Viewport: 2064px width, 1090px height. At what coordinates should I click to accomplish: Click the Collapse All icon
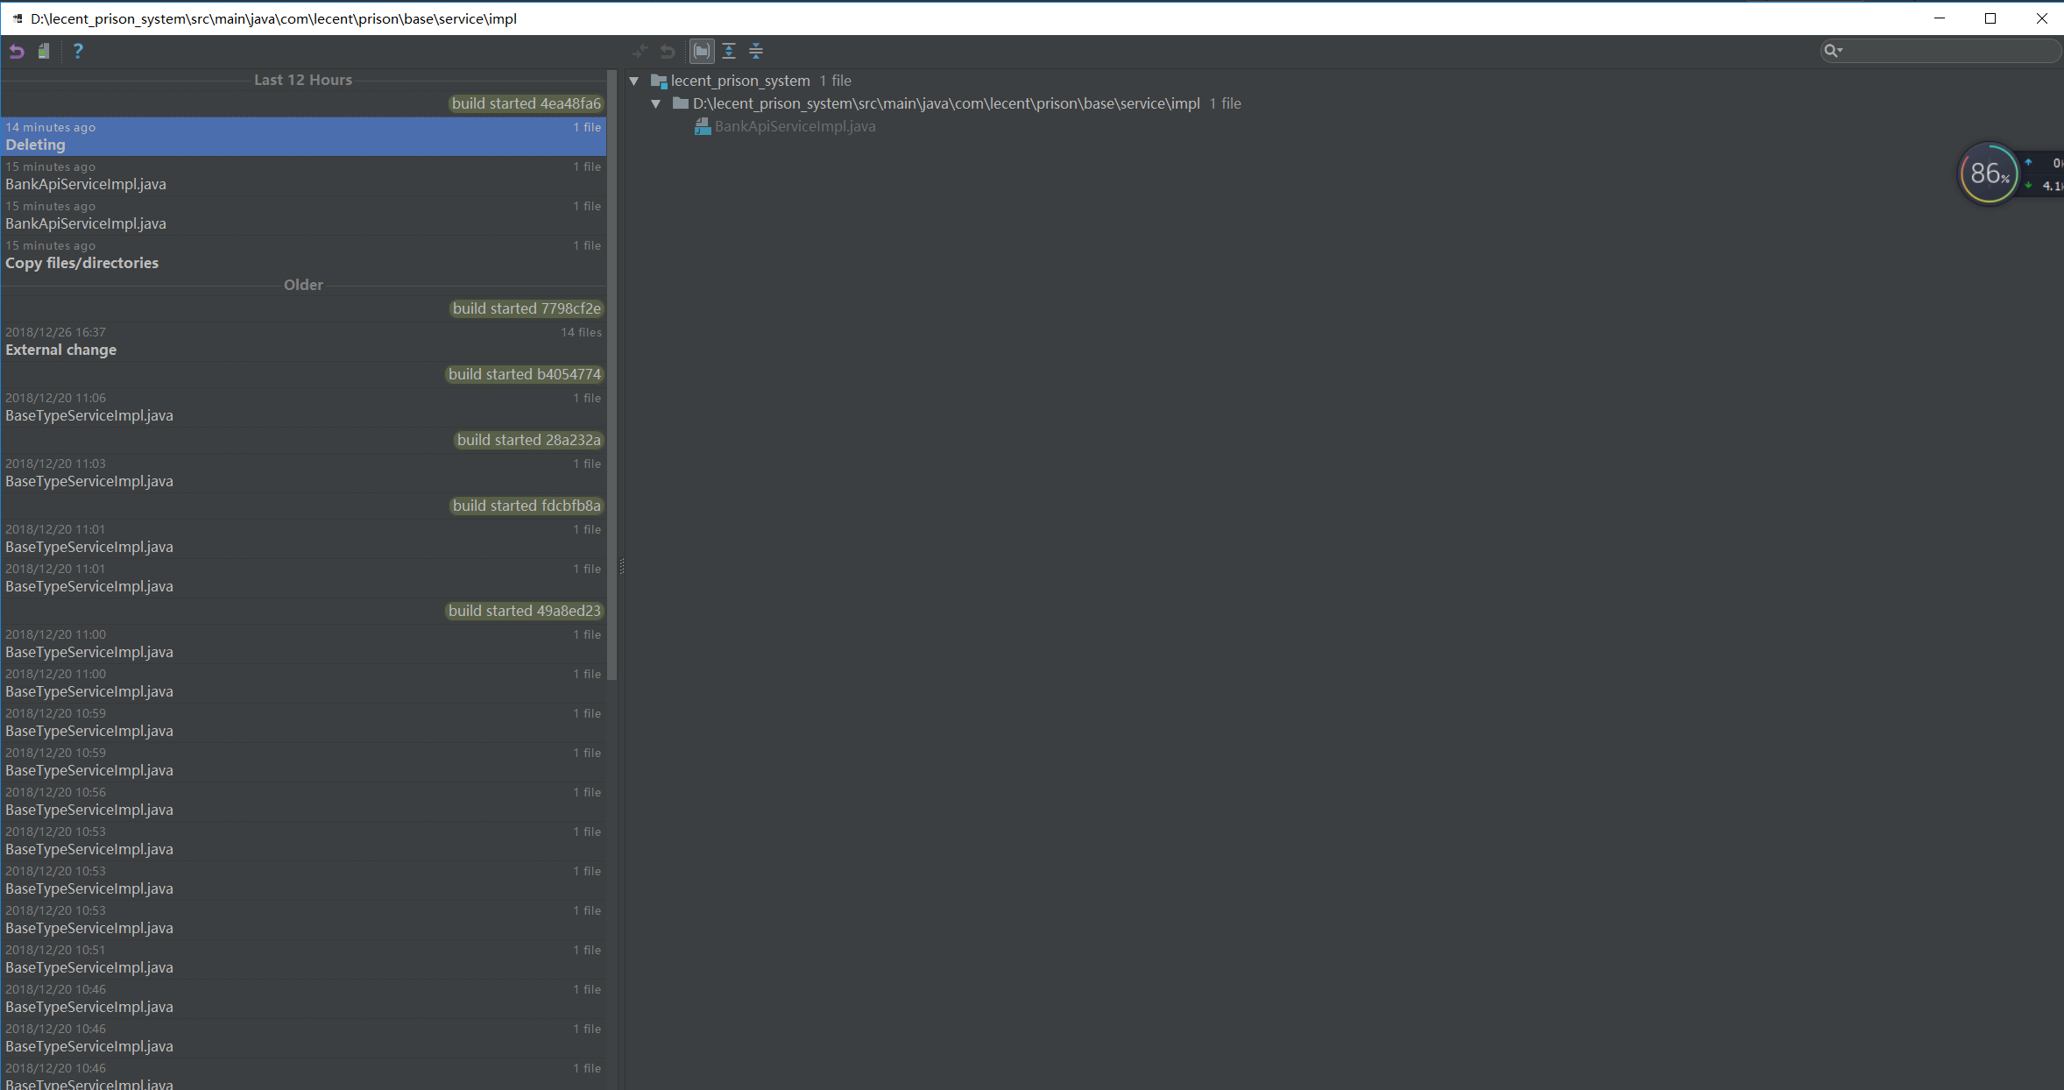(x=756, y=51)
